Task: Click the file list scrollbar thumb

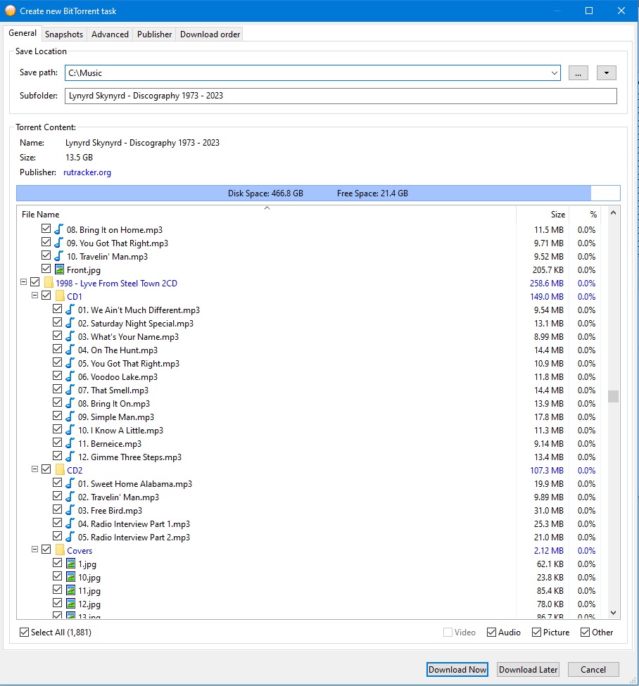Action: pos(613,396)
